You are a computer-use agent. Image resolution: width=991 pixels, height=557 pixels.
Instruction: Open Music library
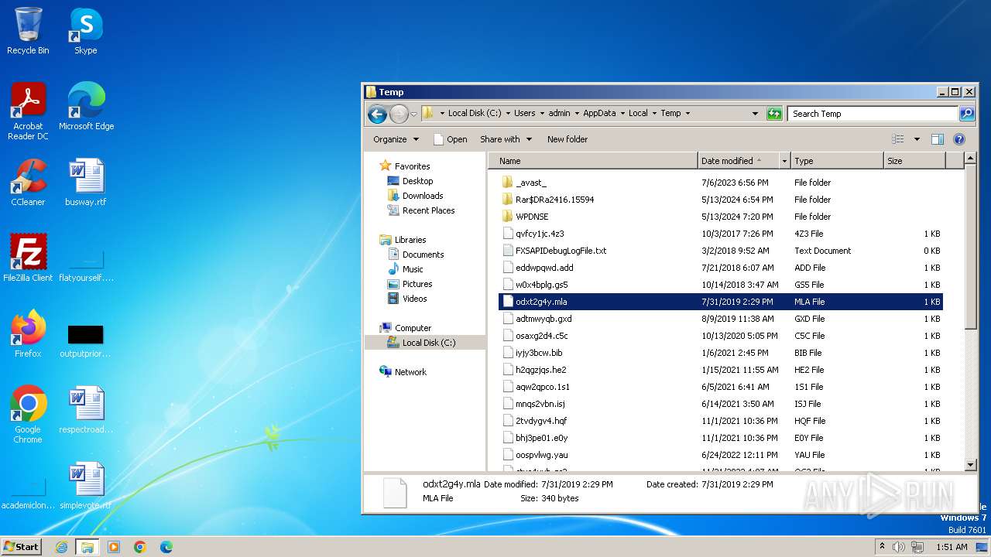pyautogui.click(x=413, y=269)
